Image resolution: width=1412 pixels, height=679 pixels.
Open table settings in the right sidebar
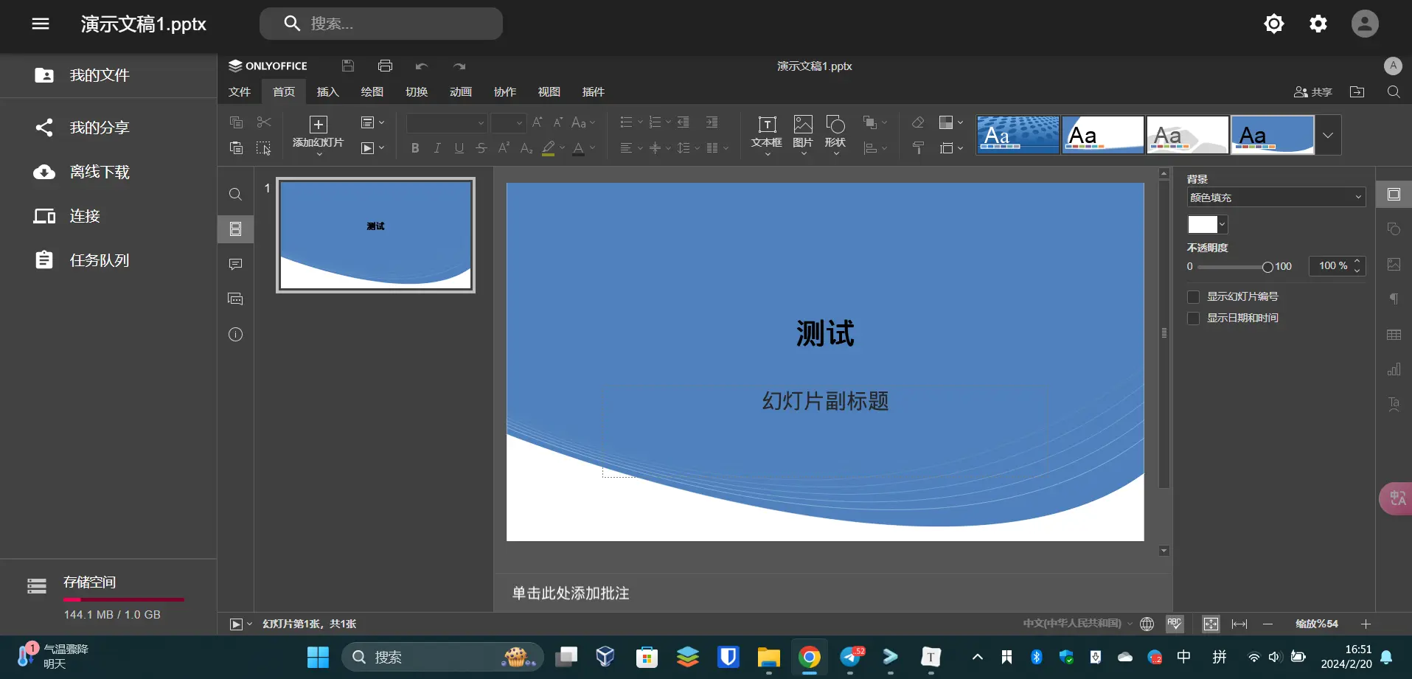(x=1394, y=335)
